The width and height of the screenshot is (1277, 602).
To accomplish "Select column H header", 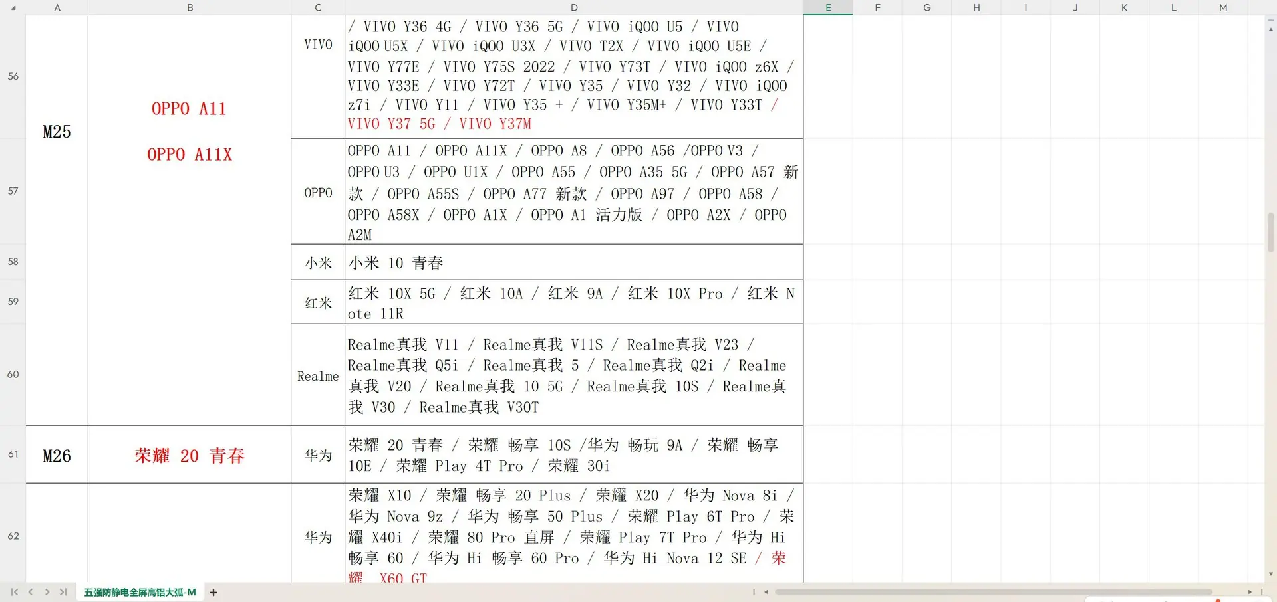I will [x=976, y=7].
